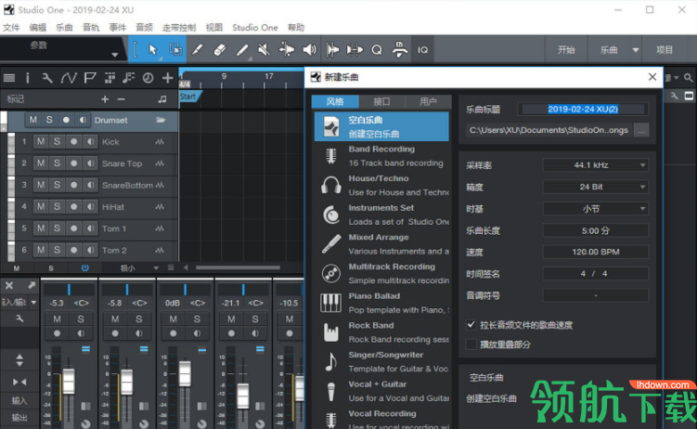Select the Bend tool
The image size is (697, 429).
click(287, 50)
